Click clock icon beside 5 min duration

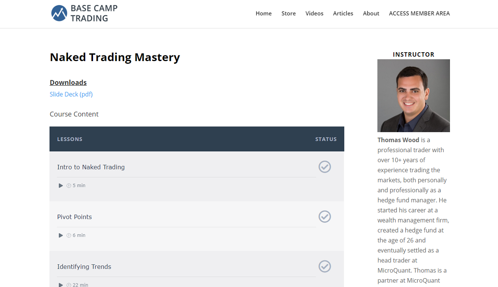(x=69, y=186)
